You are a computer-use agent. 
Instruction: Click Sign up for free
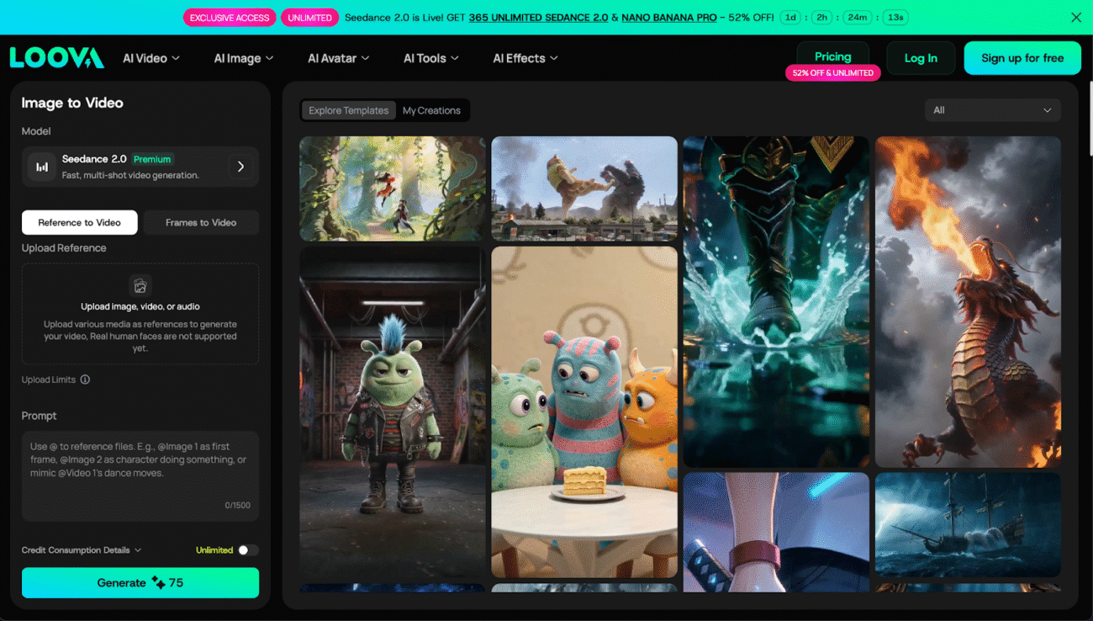pyautogui.click(x=1022, y=58)
